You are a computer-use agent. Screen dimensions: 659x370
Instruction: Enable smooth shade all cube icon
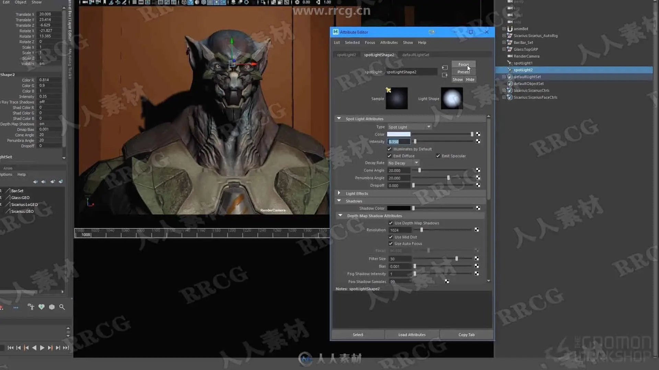coord(190,2)
